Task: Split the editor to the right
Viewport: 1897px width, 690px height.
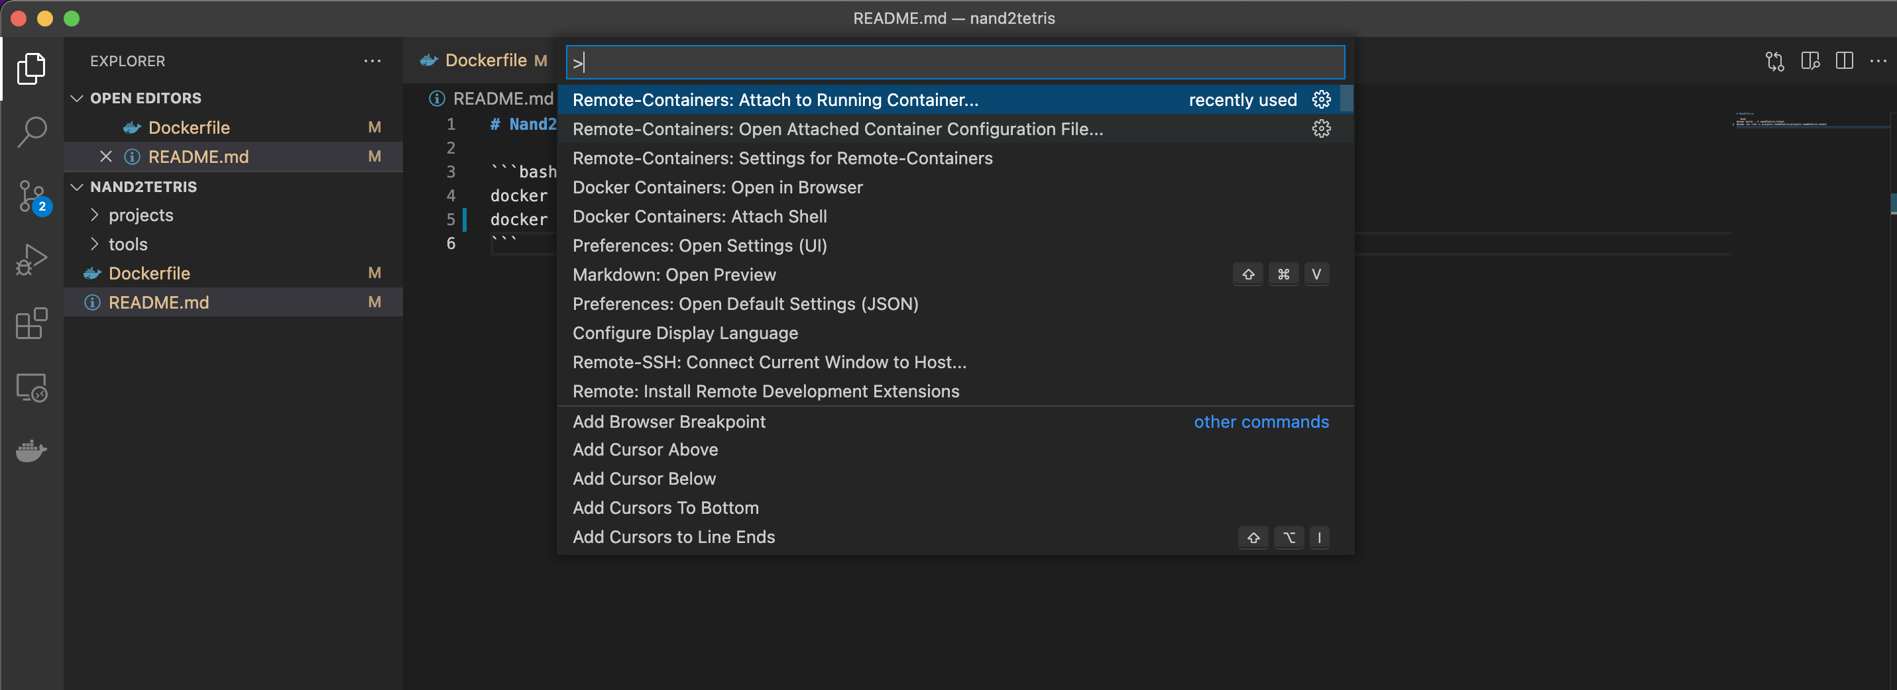Action: [x=1844, y=61]
